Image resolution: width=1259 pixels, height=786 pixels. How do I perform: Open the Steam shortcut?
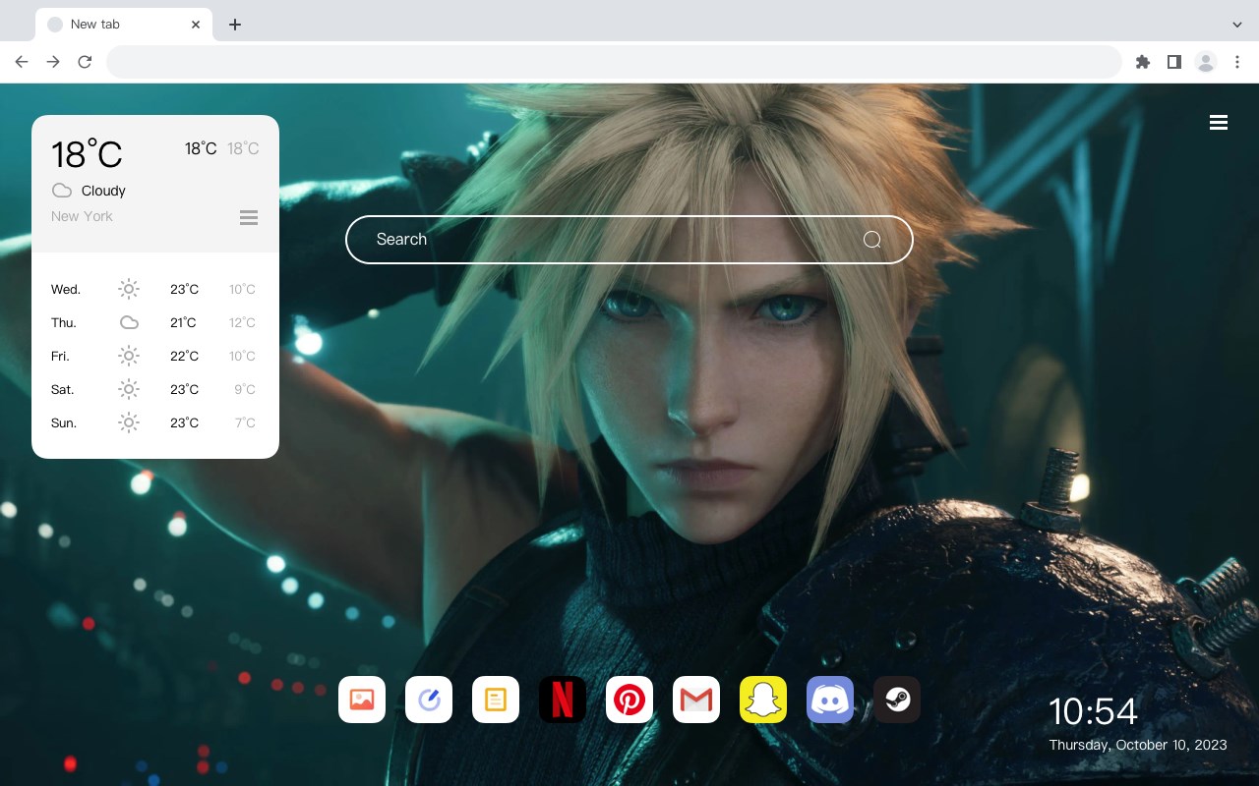pyautogui.click(x=897, y=700)
